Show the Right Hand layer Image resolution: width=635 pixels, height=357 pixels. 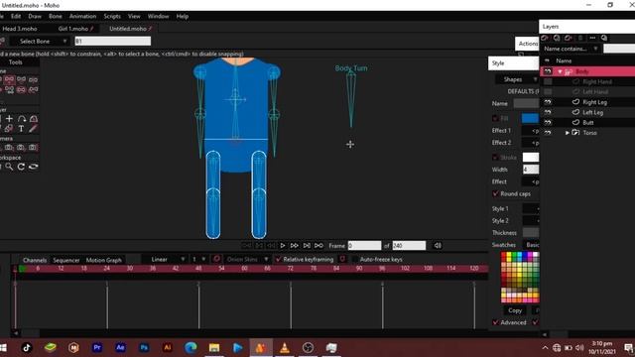click(548, 81)
